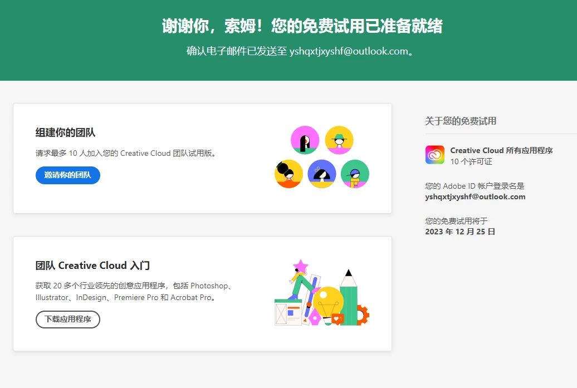This screenshot has width=577, height=388.
Task: Click the blue avatar with long black hair
Action: click(322, 174)
